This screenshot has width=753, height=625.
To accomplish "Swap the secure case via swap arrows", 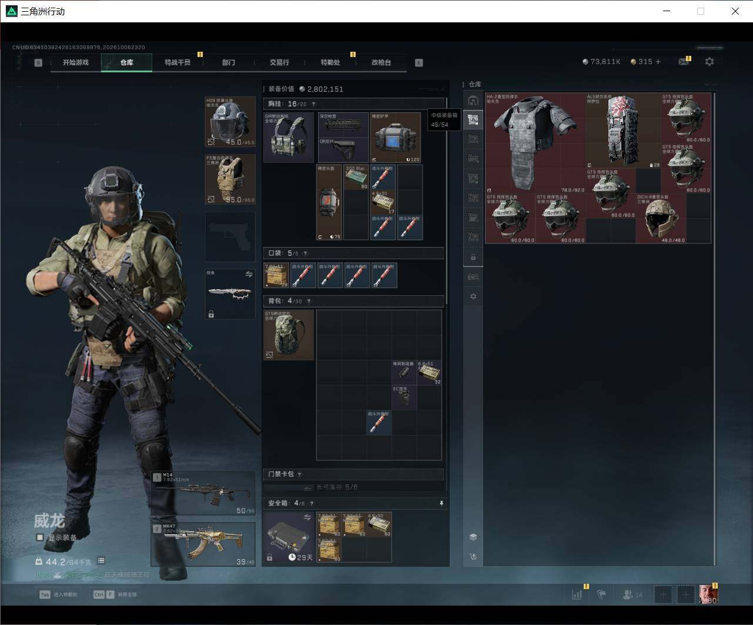I will 307,517.
